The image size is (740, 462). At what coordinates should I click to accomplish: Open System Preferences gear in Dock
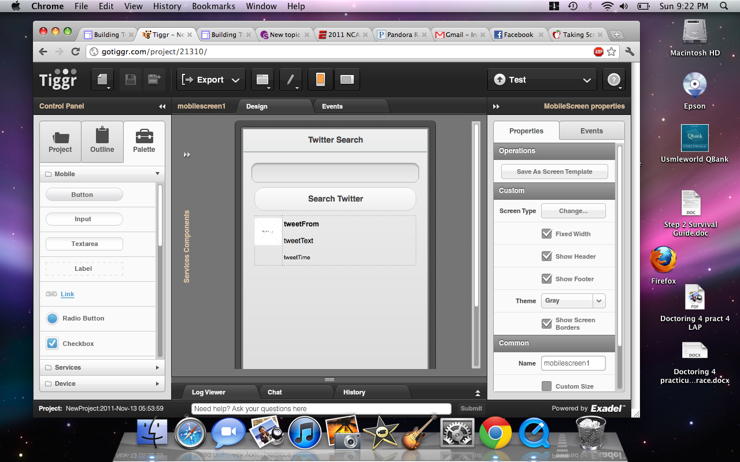click(x=457, y=433)
